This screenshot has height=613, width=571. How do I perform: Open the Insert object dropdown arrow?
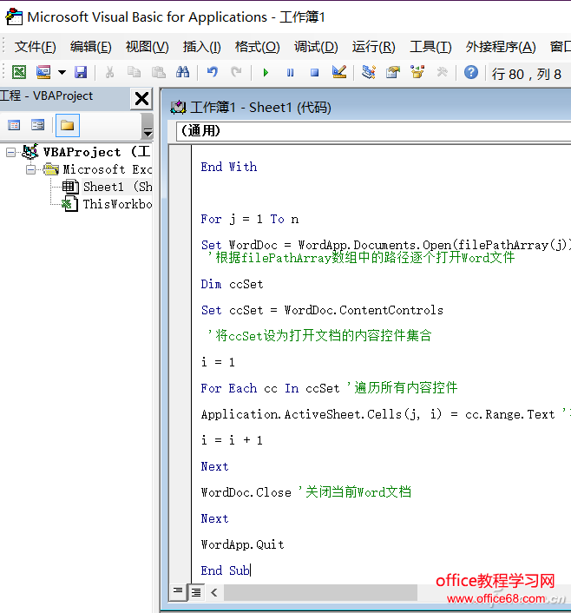point(62,72)
